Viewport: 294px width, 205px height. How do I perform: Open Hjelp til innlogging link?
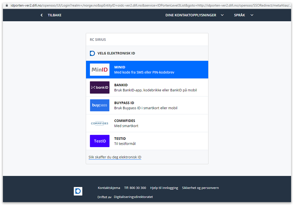pos(164,188)
